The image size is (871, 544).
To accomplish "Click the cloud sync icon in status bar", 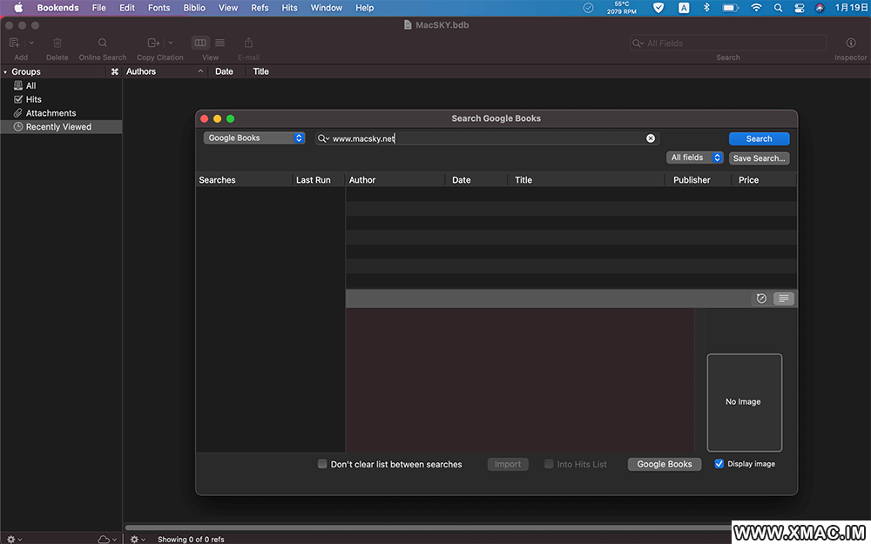I will (105, 539).
